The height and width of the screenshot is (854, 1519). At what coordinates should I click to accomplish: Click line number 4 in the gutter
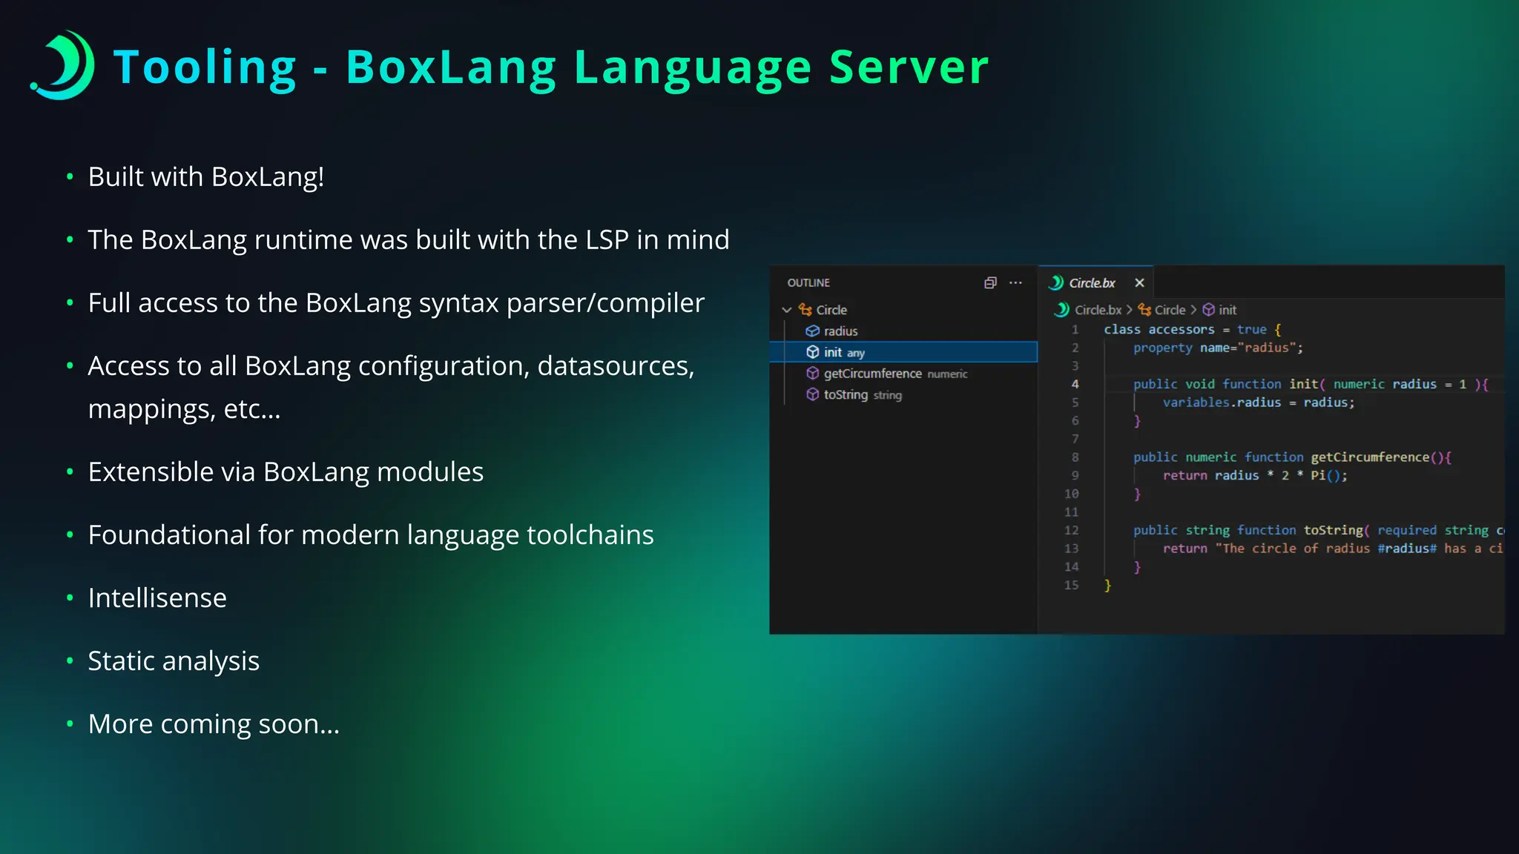click(x=1075, y=384)
